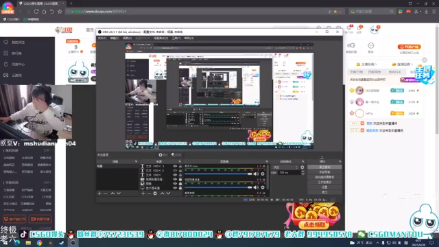The height and width of the screenshot is (247, 439).
Task: Open the 淡出 transition dropdown
Action: (285, 167)
